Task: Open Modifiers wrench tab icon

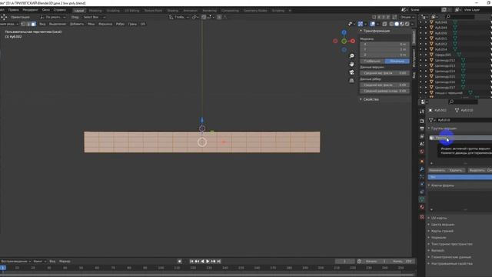Action: pyautogui.click(x=422, y=169)
